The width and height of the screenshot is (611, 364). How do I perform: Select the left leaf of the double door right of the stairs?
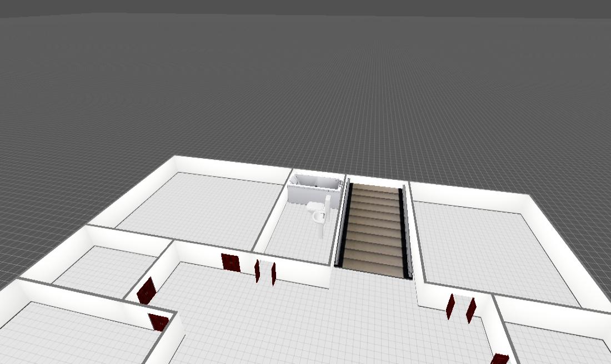450,306
